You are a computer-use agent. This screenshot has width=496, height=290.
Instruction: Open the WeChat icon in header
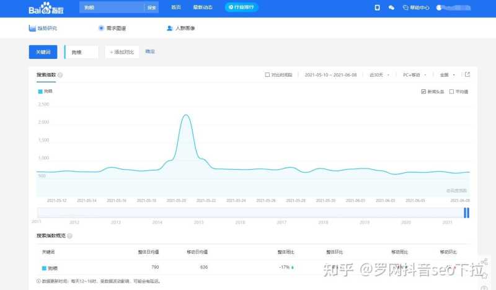coord(391,7)
